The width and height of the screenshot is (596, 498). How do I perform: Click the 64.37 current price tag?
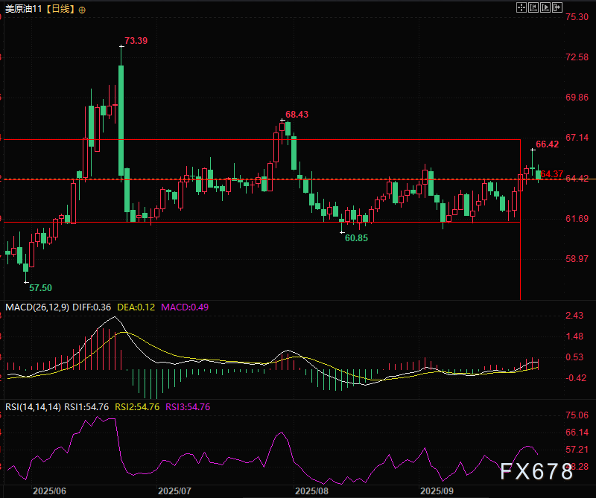pyautogui.click(x=552, y=173)
